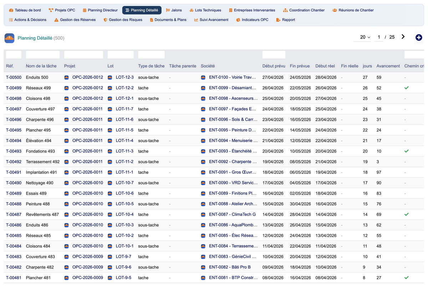
Task: Go to the Jalons tab
Action: click(174, 10)
